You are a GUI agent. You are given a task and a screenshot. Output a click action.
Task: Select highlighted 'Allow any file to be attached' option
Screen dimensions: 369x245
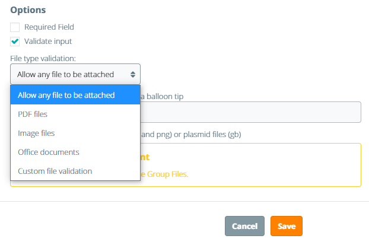pyautogui.click(x=75, y=95)
